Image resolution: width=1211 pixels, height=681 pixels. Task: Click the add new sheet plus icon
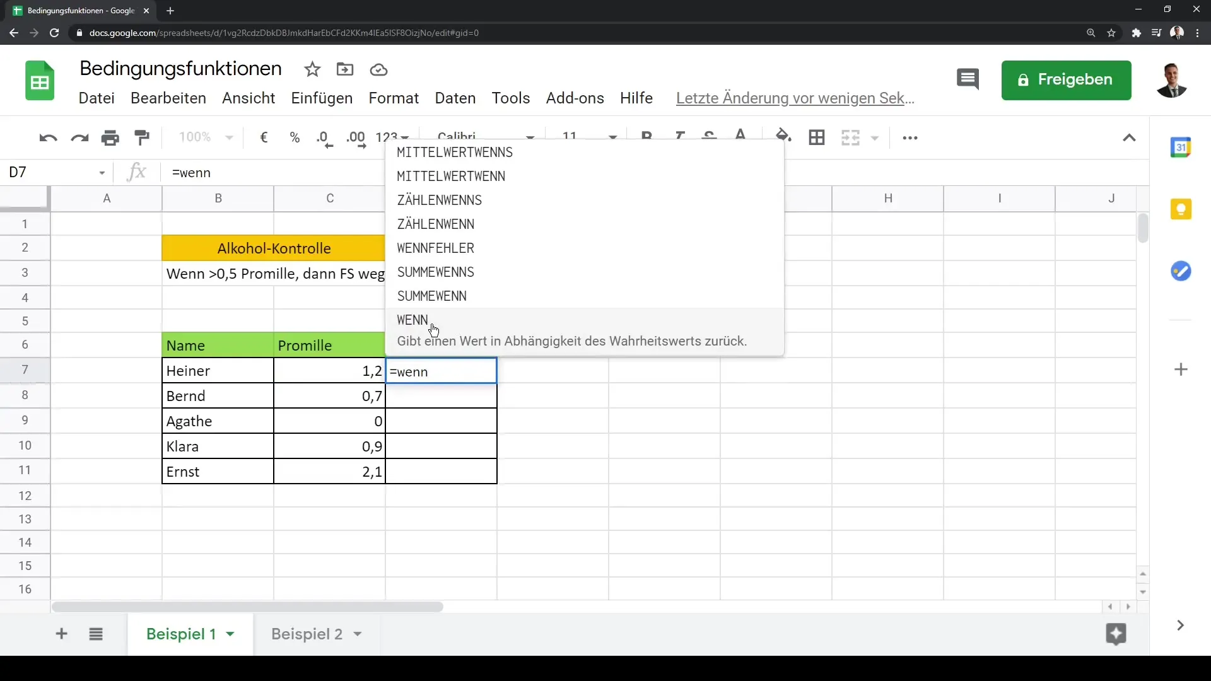point(61,634)
